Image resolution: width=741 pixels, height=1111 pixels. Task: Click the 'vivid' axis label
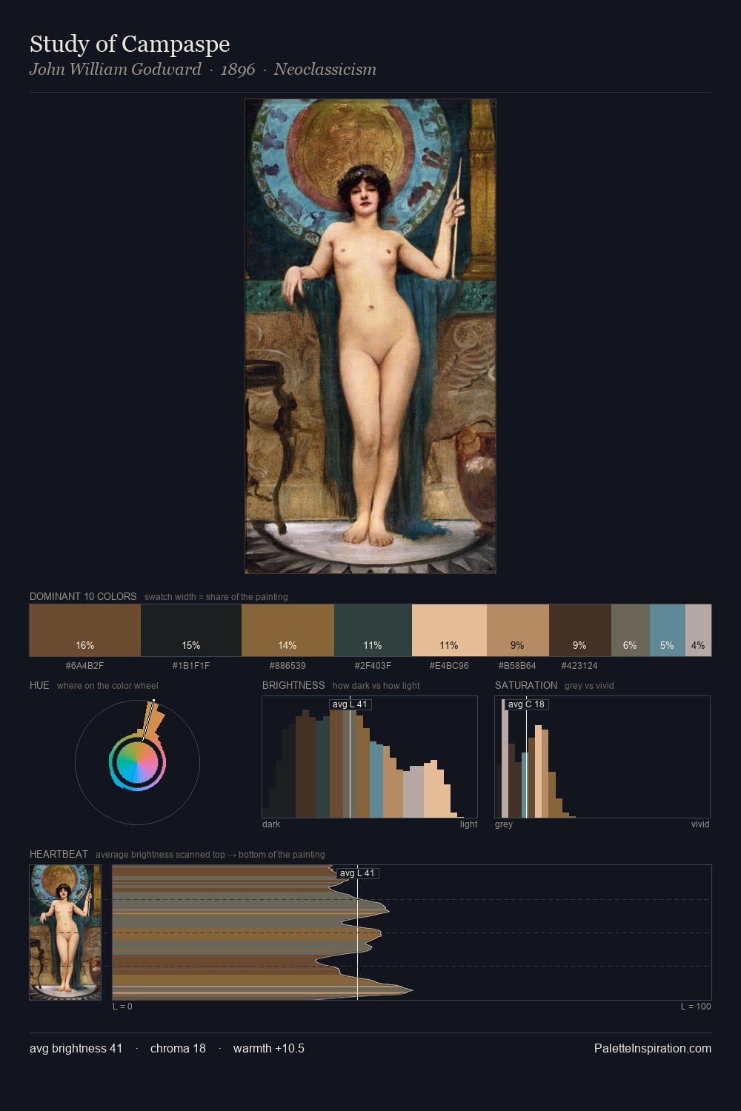pos(700,824)
